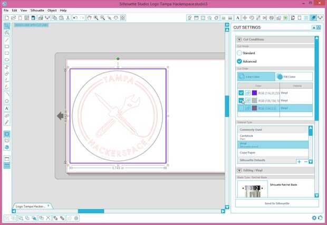Open the Text Style panel icon (A)
This screenshot has width=327, height=225.
point(237,18)
